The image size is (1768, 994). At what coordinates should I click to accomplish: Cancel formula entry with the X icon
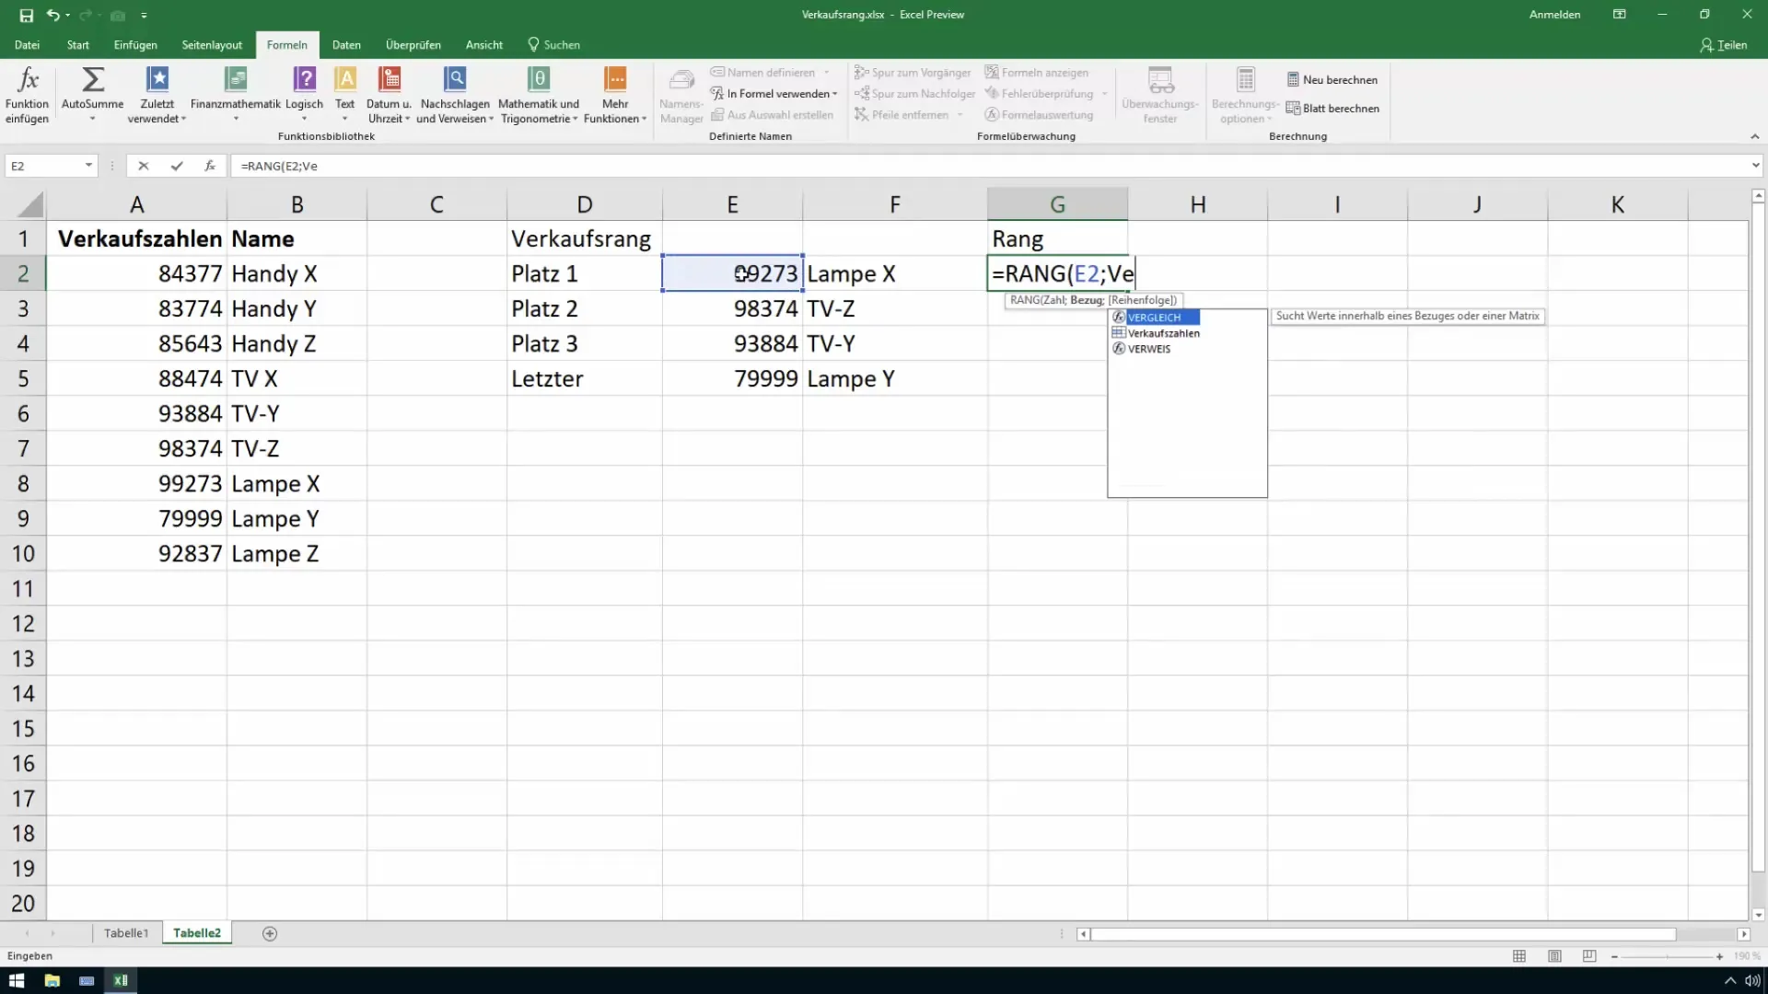click(x=143, y=166)
